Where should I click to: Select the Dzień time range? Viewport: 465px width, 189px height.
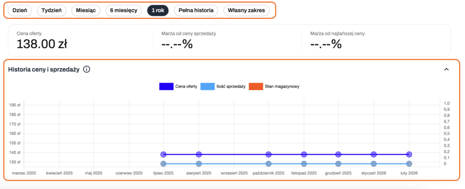click(x=20, y=10)
